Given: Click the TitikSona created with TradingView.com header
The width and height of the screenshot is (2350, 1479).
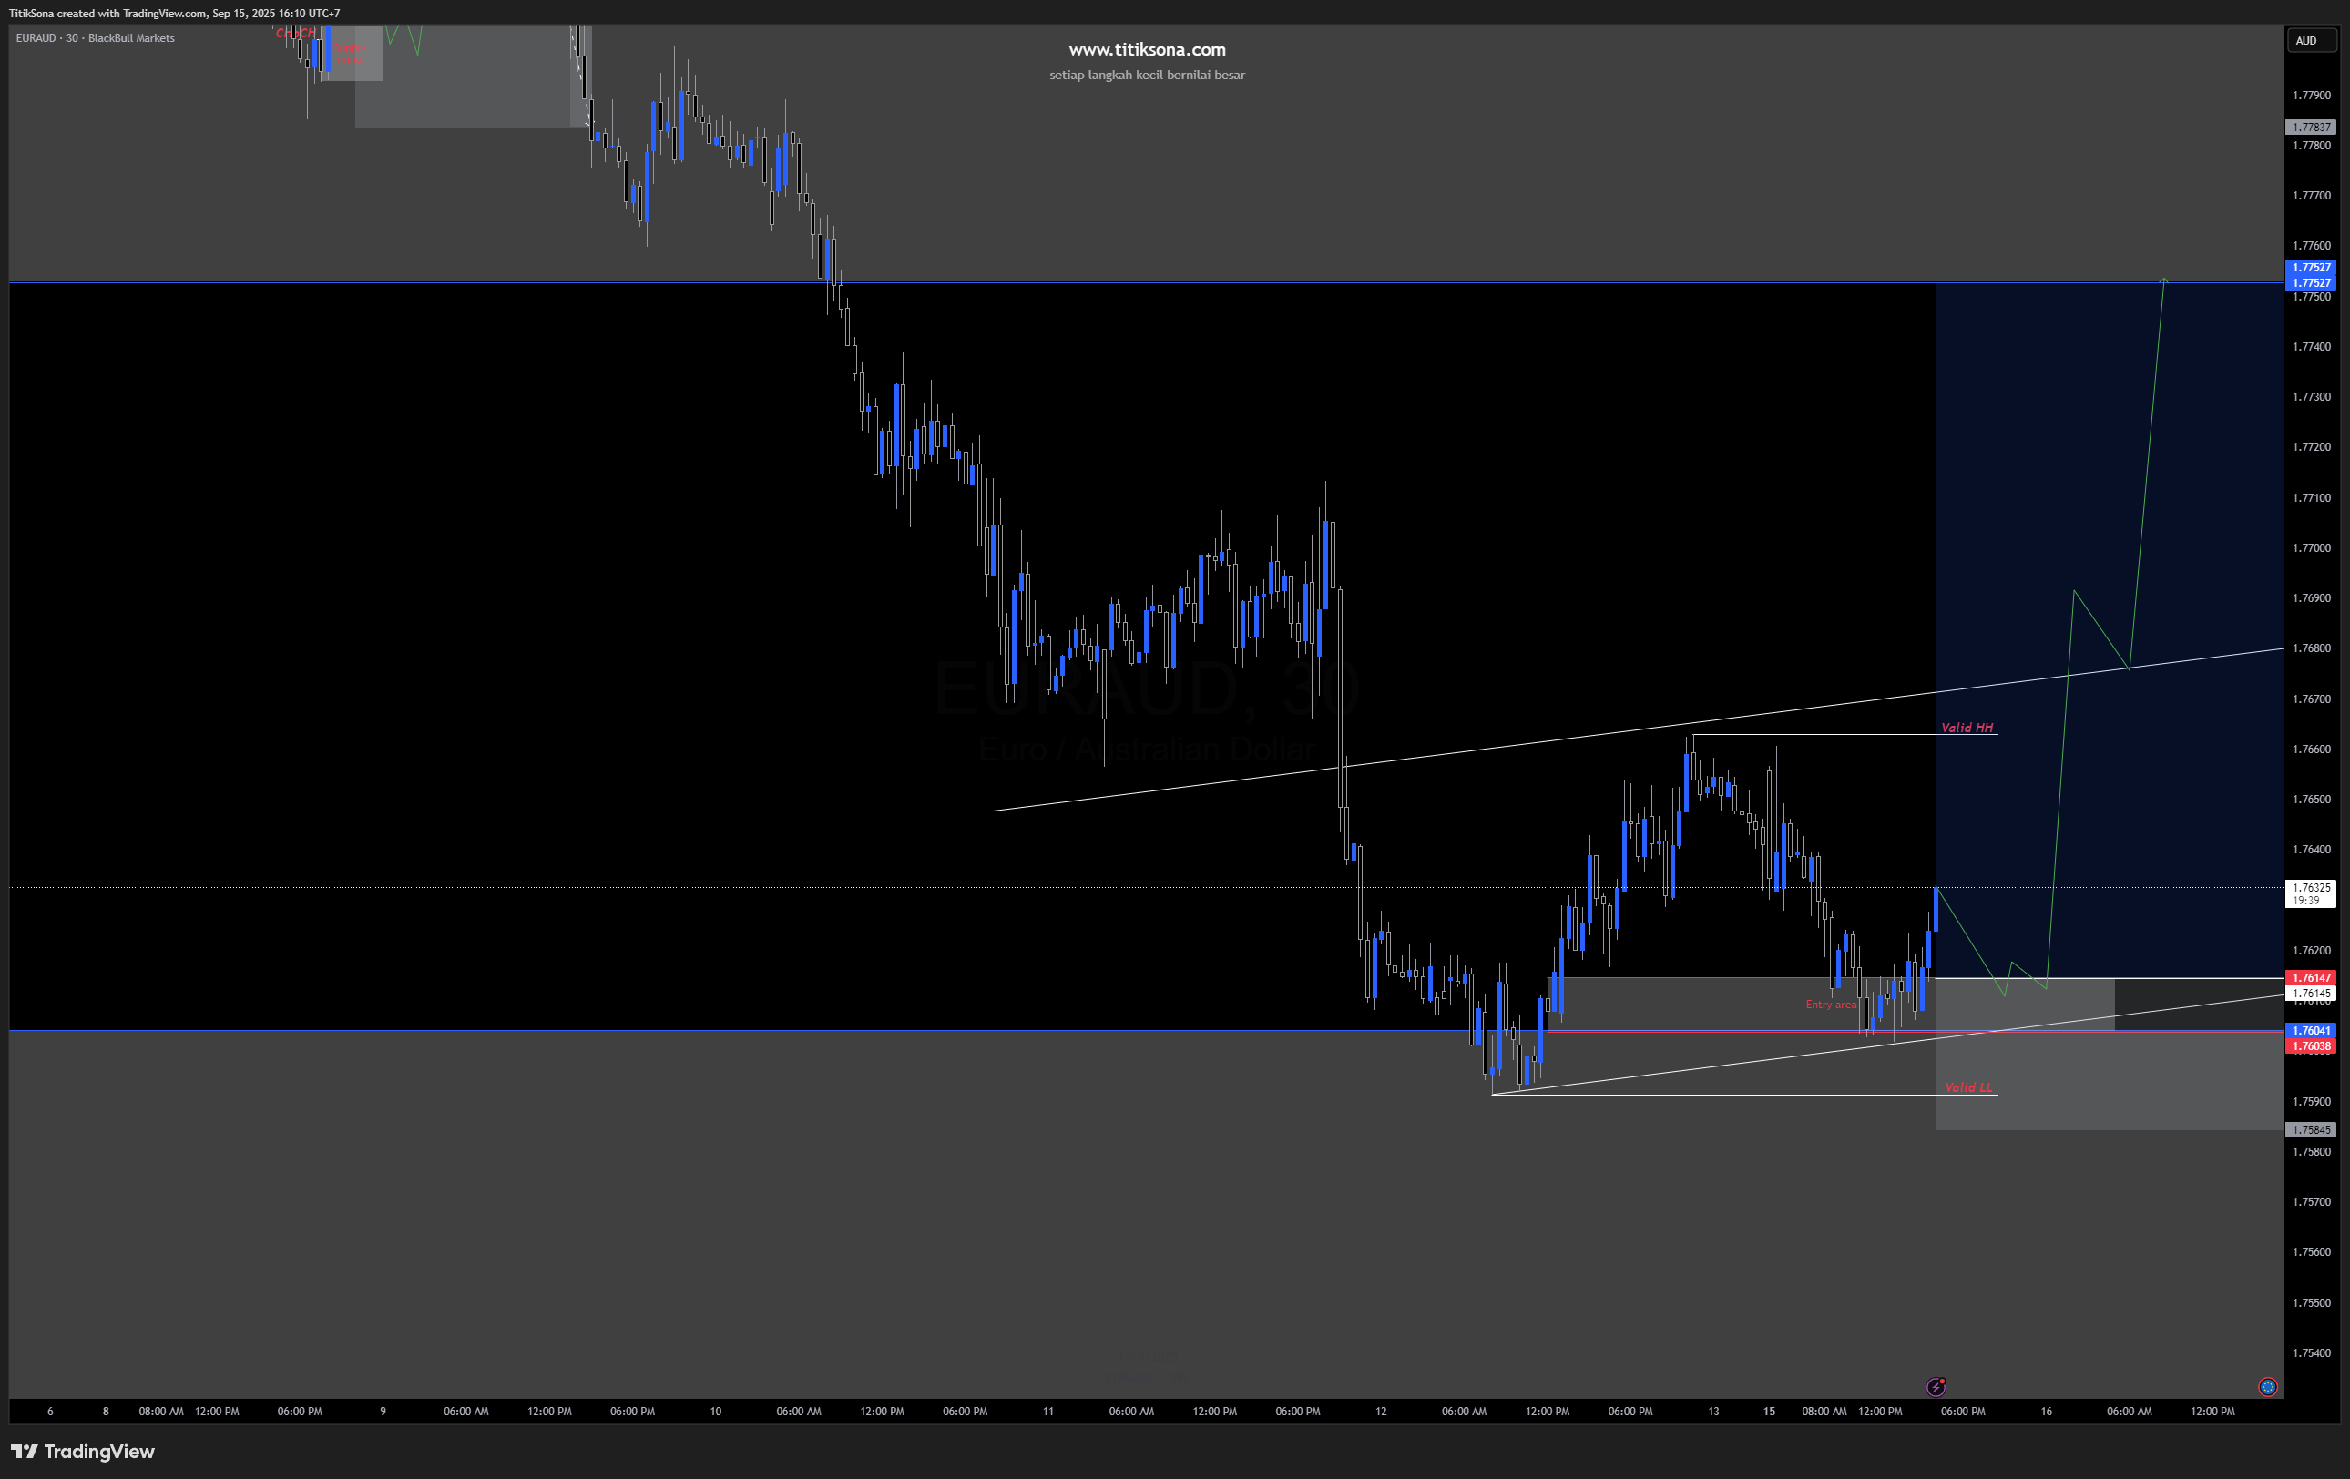Looking at the screenshot, I should tap(174, 14).
